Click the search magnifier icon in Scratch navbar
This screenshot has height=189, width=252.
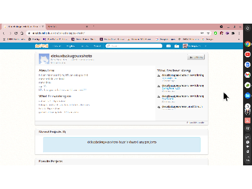(x=108, y=46)
